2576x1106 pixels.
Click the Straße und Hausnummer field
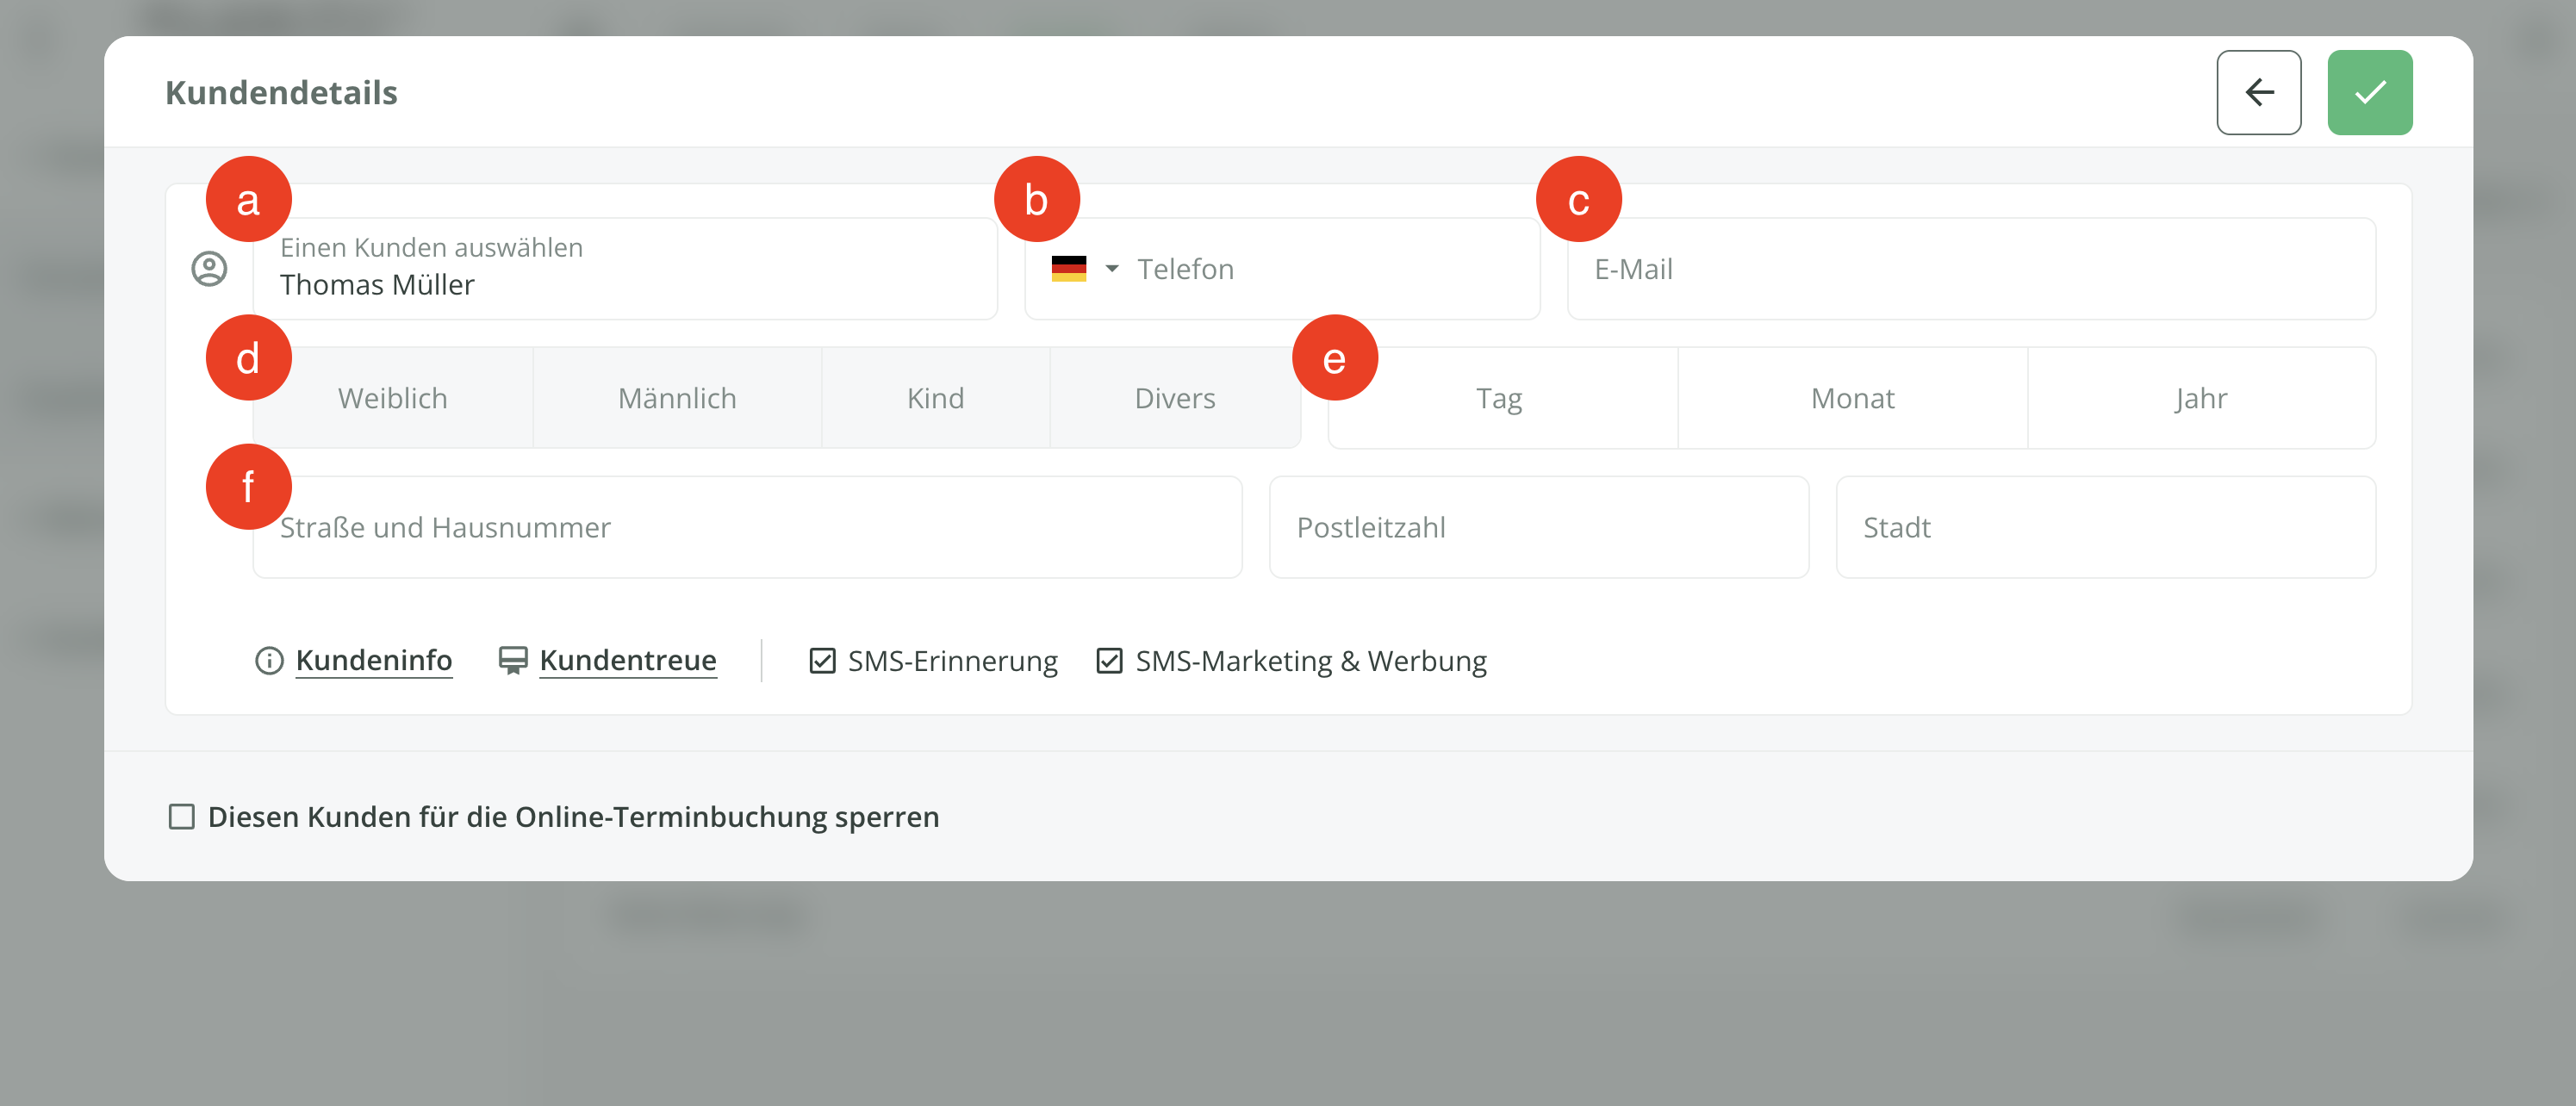746,528
